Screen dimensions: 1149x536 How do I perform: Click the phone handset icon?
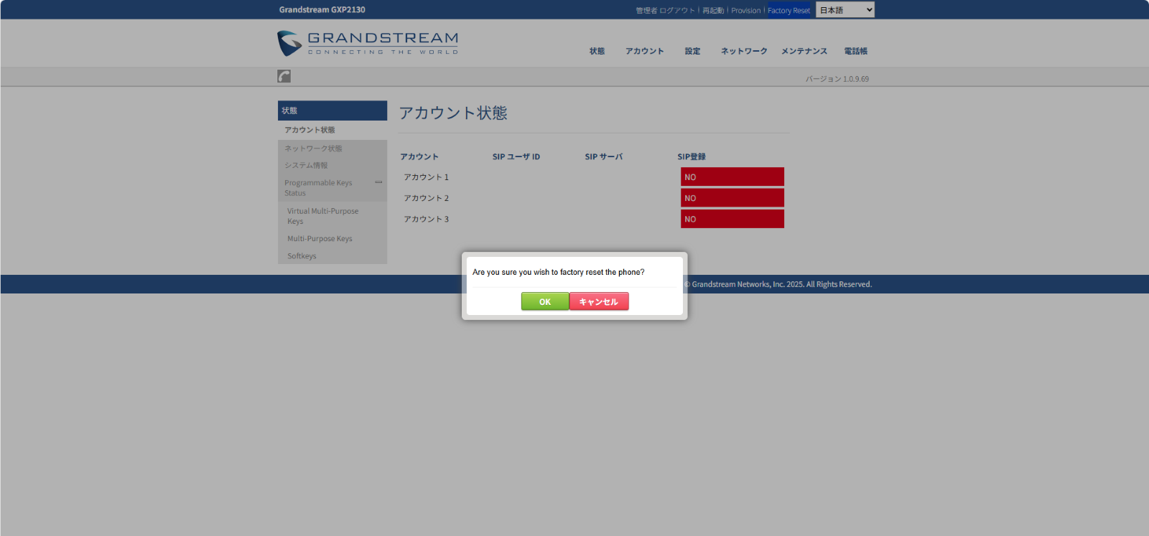(x=284, y=76)
